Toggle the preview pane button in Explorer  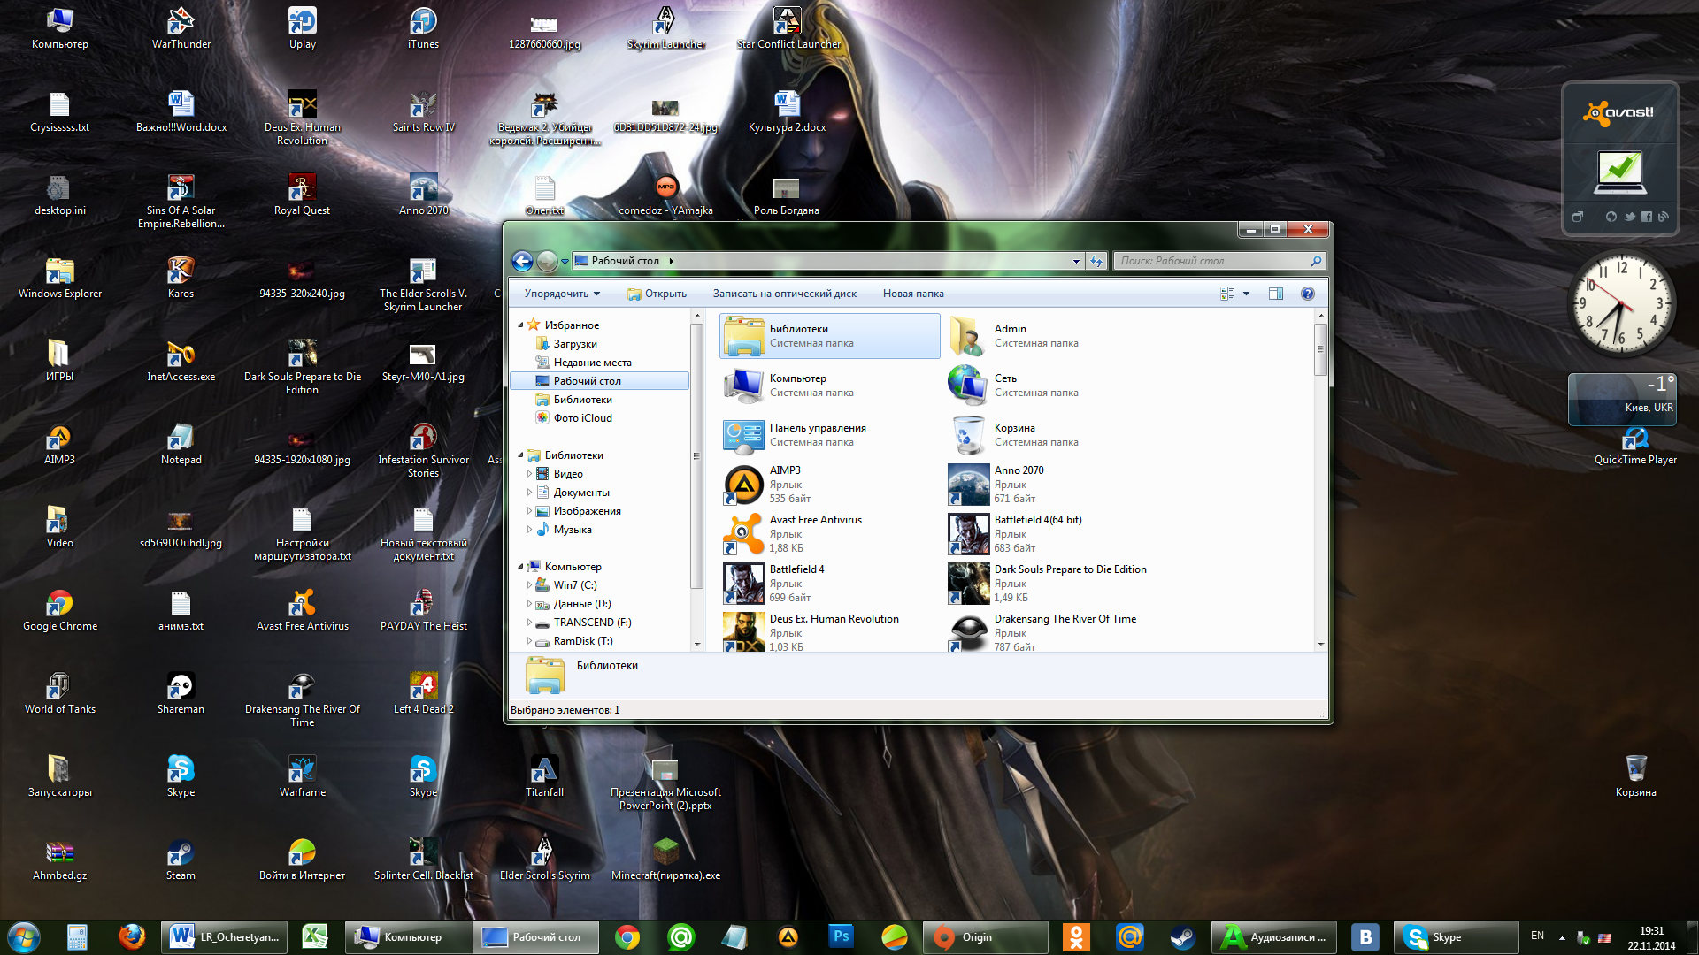pyautogui.click(x=1275, y=294)
